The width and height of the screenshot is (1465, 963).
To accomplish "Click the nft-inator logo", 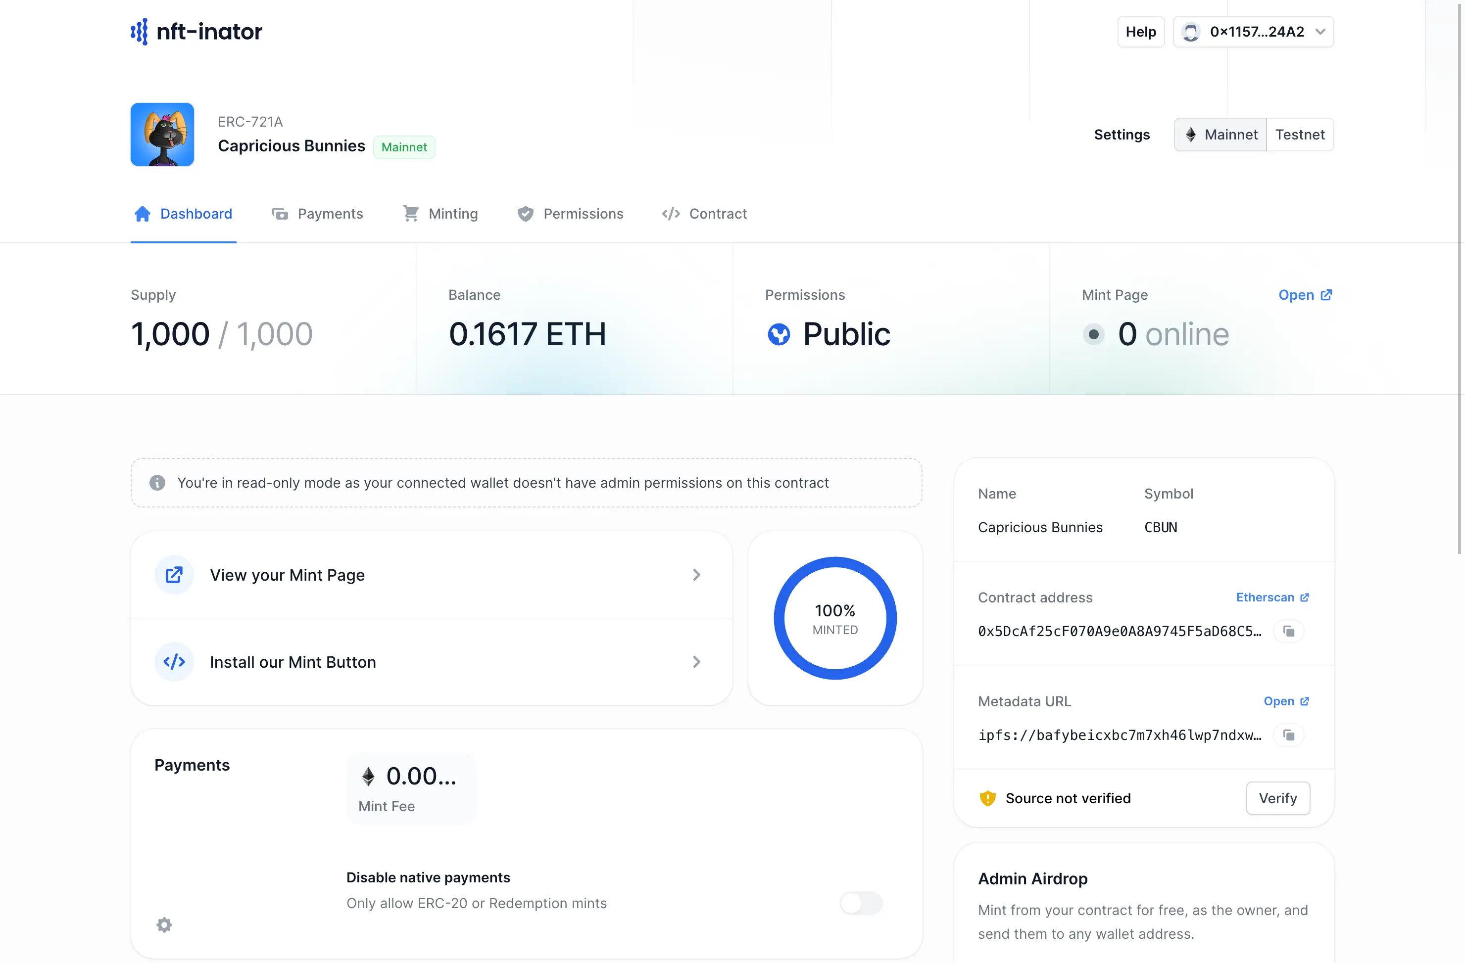I will click(x=195, y=31).
